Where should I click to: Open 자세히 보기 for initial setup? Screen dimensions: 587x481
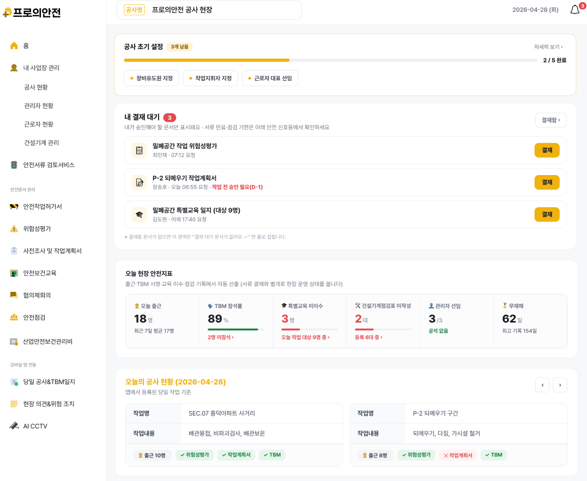[x=548, y=47]
